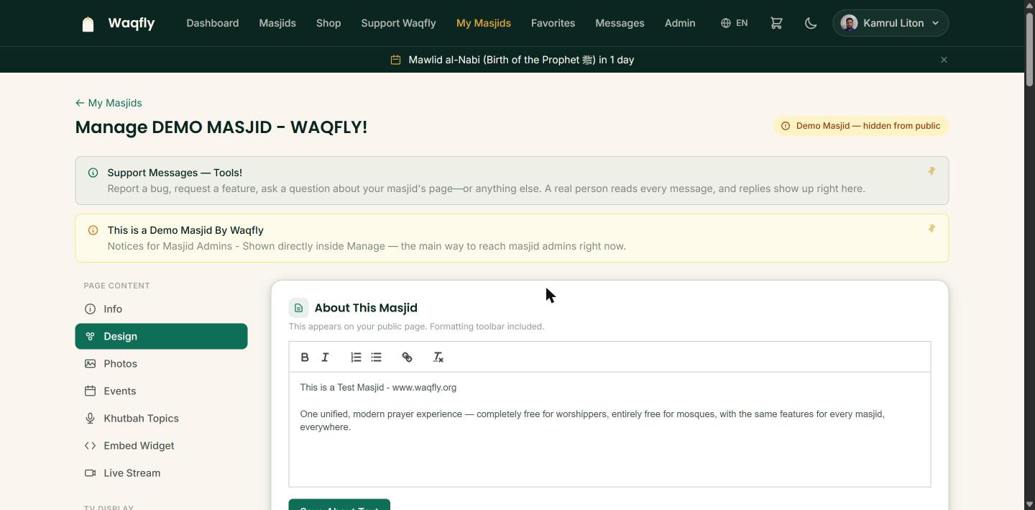
Task: Click scrollbar down arrow
Action: (x=1029, y=504)
